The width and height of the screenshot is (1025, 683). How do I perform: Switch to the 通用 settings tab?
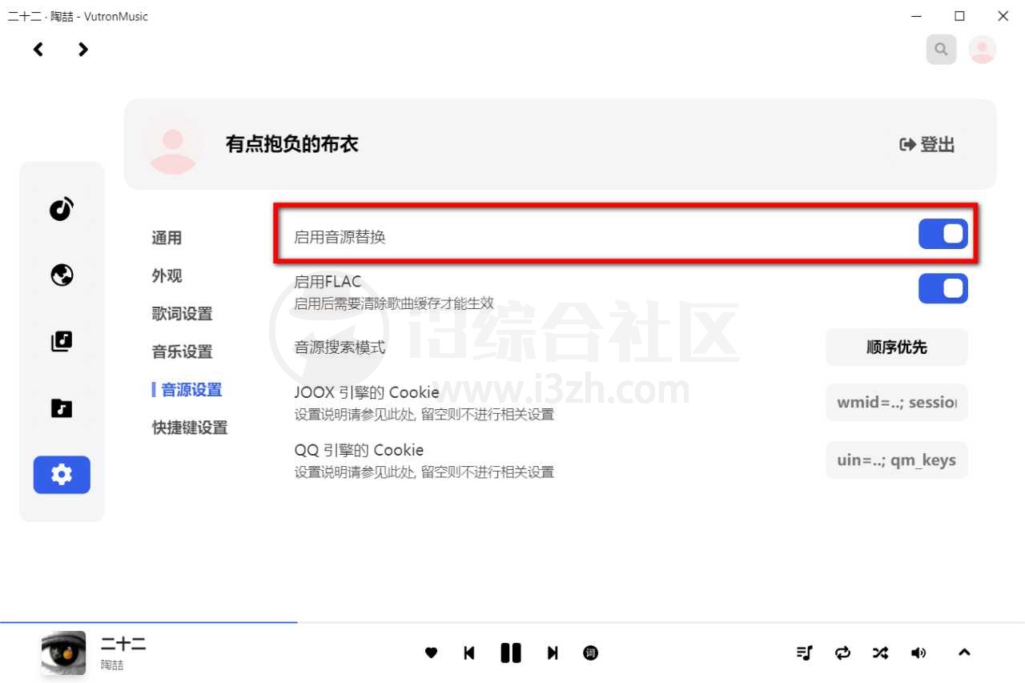click(x=167, y=237)
